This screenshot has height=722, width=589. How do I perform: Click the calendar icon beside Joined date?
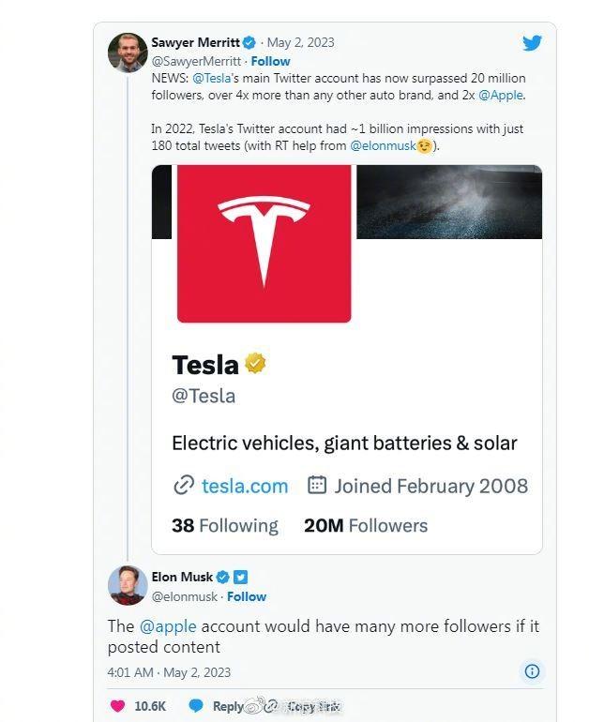pos(317,486)
